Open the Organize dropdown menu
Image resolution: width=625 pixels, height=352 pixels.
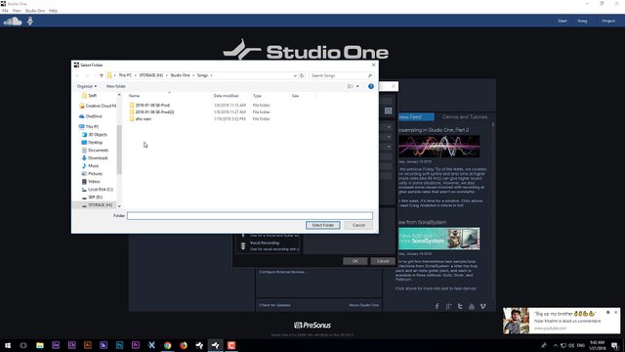pyautogui.click(x=87, y=86)
